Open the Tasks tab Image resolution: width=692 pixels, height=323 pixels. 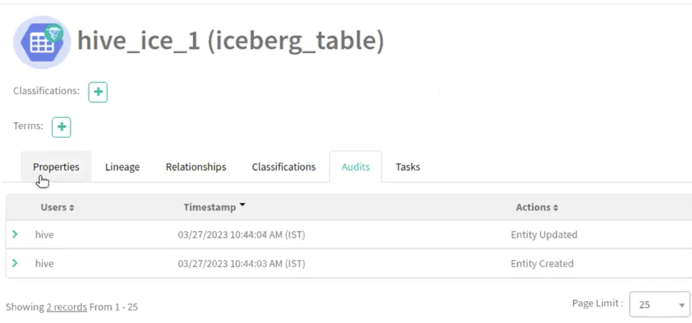tap(408, 167)
